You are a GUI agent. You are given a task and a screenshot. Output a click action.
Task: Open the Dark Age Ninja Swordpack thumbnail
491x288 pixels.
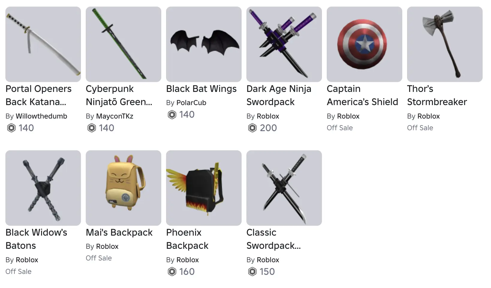[284, 44]
